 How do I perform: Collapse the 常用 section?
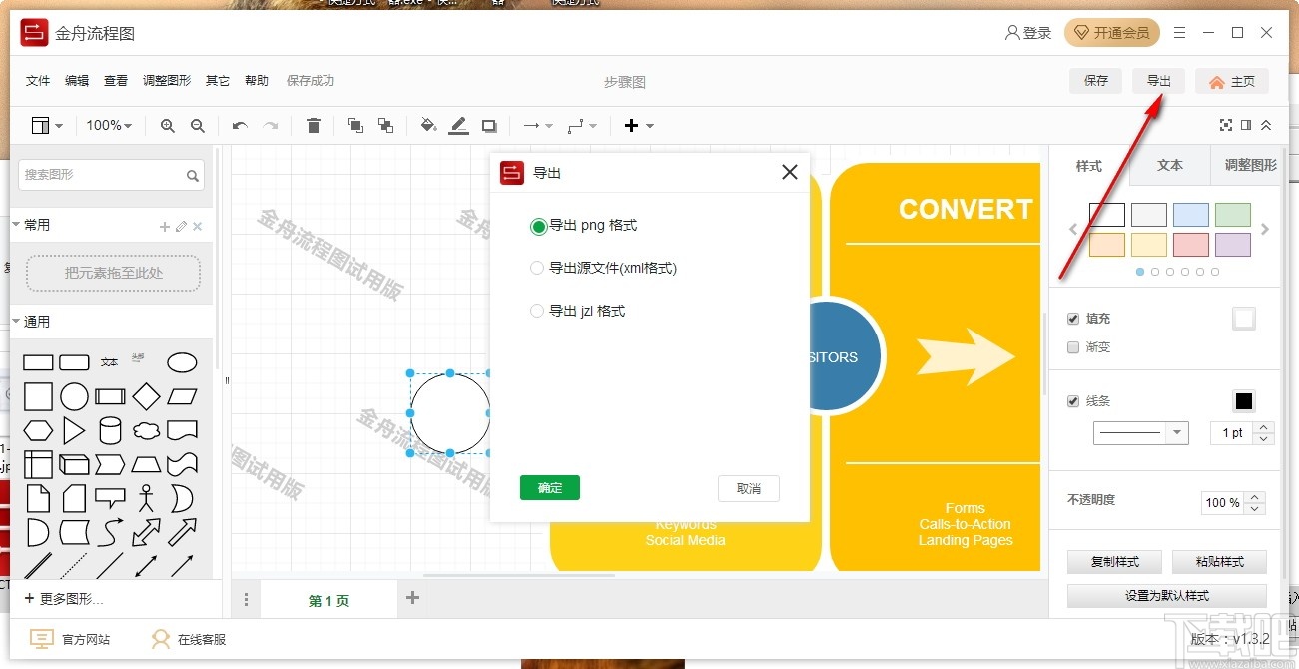coord(16,225)
